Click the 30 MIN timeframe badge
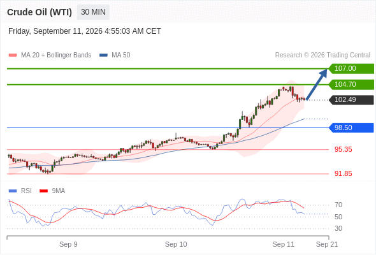The width and height of the screenshot is (376, 255). (93, 12)
